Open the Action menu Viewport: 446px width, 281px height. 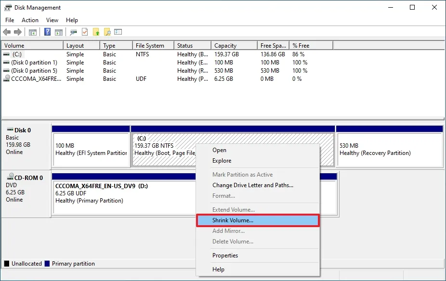coord(30,20)
